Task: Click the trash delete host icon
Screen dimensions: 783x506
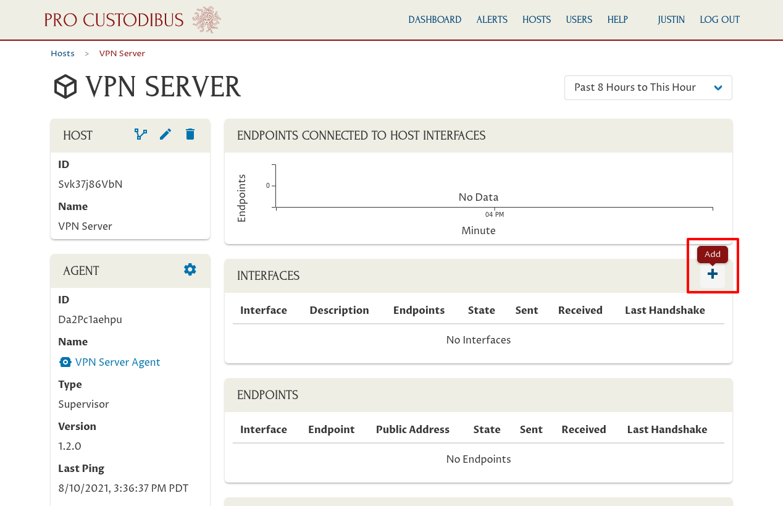Action: [190, 134]
